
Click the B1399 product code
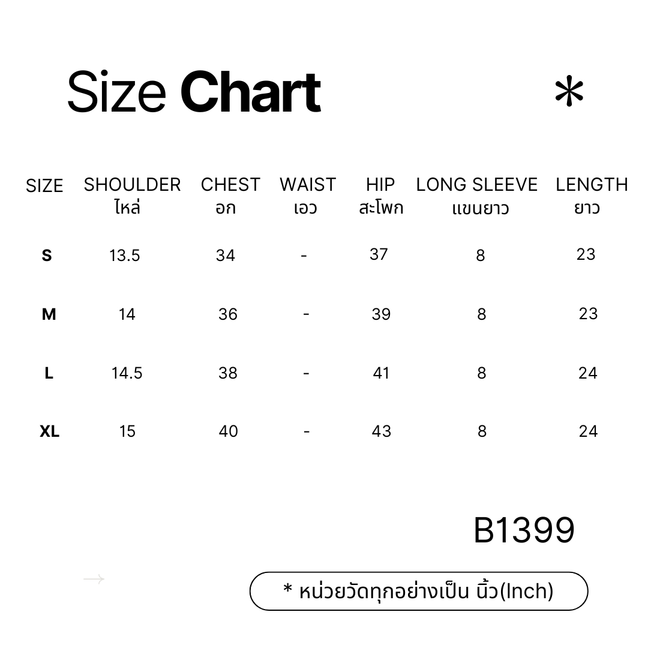524,530
